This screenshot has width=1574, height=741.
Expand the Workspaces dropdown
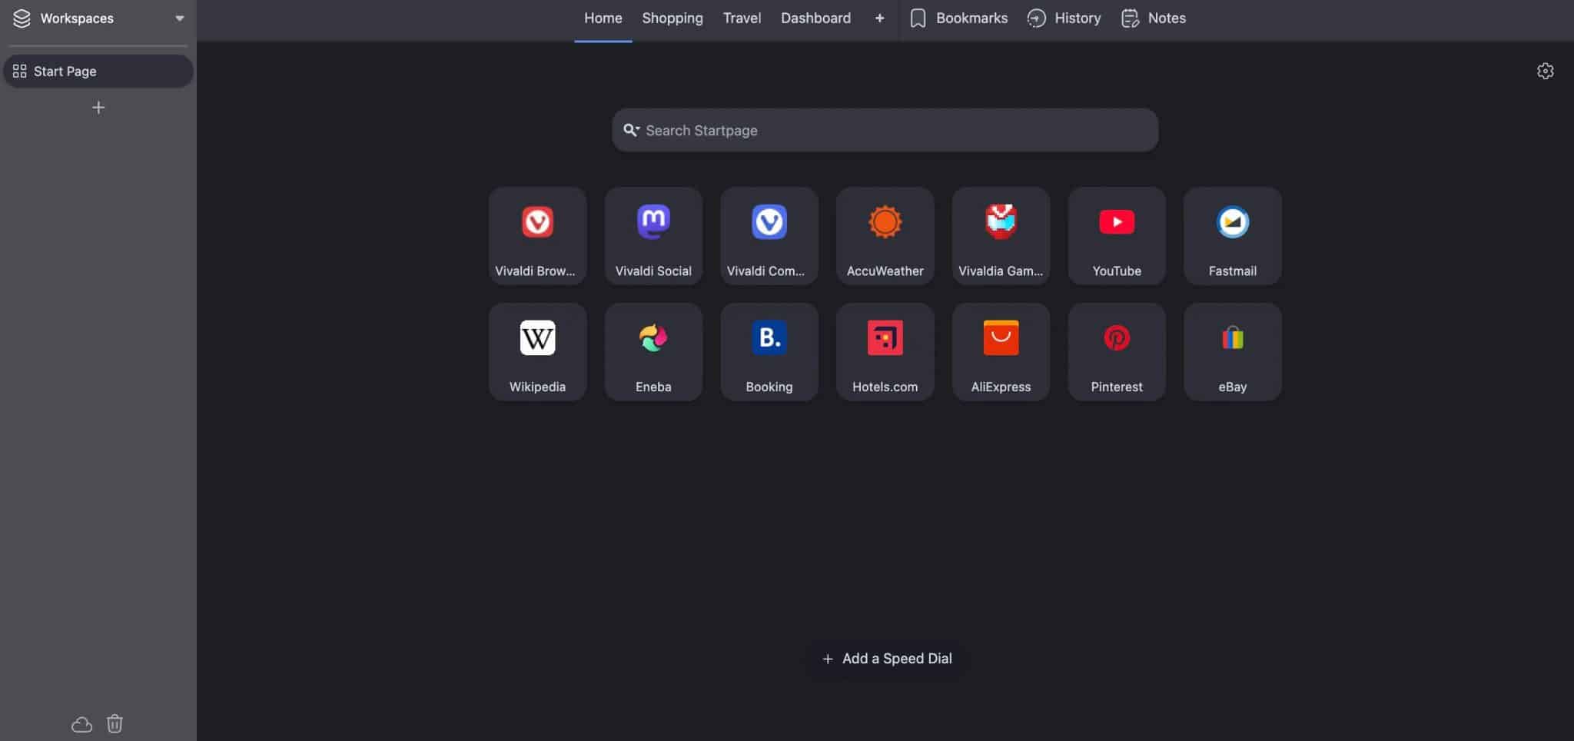click(x=179, y=18)
